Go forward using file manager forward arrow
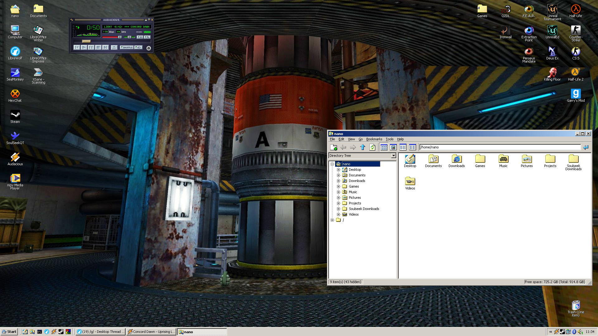 pos(353,147)
